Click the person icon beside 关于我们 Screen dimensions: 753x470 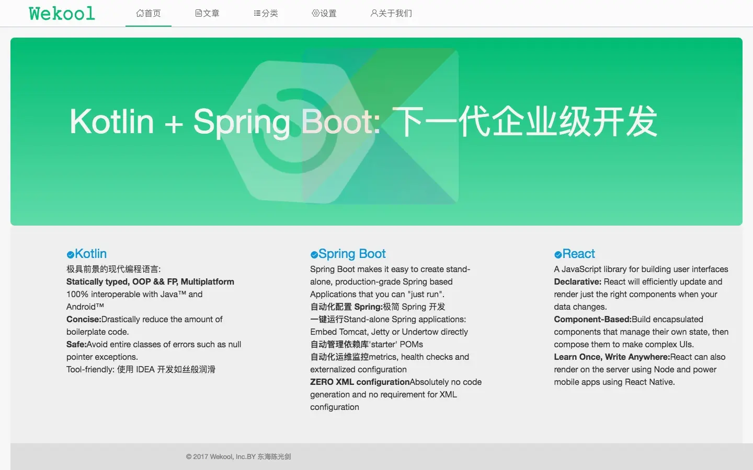pos(374,13)
